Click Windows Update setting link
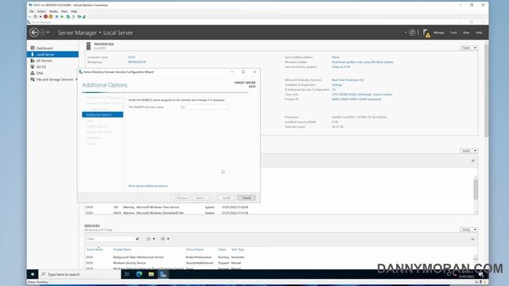The width and height of the screenshot is (509, 286). [x=363, y=62]
